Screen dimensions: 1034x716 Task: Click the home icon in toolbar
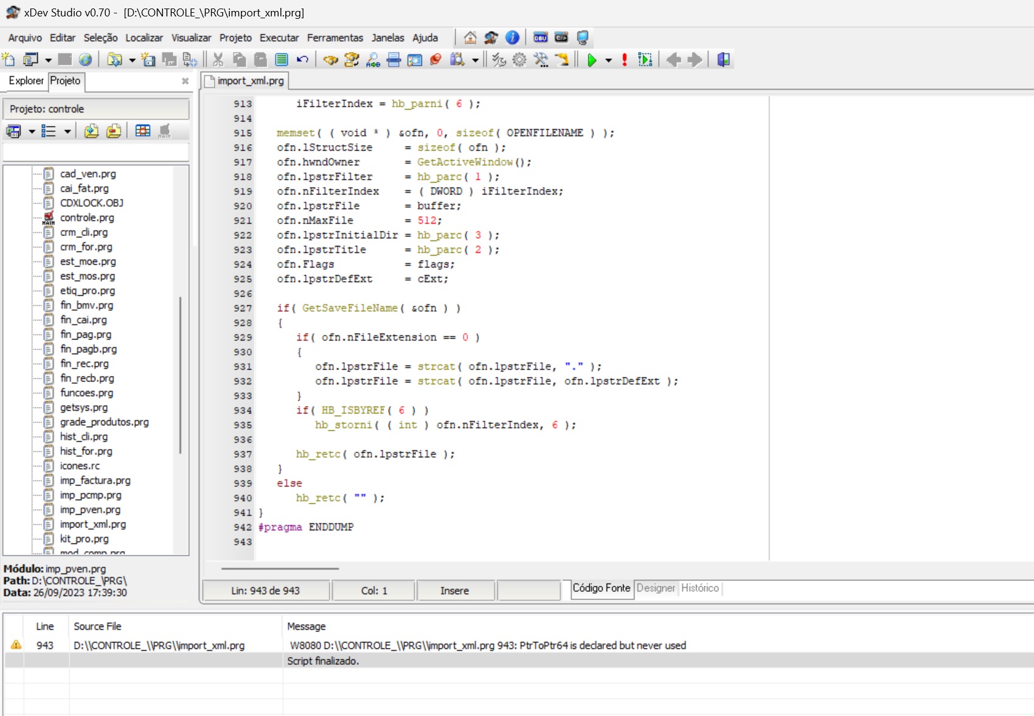[470, 38]
